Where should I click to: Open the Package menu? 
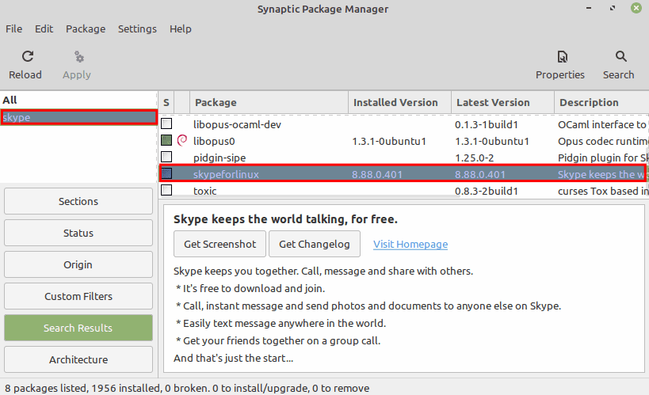tap(86, 28)
